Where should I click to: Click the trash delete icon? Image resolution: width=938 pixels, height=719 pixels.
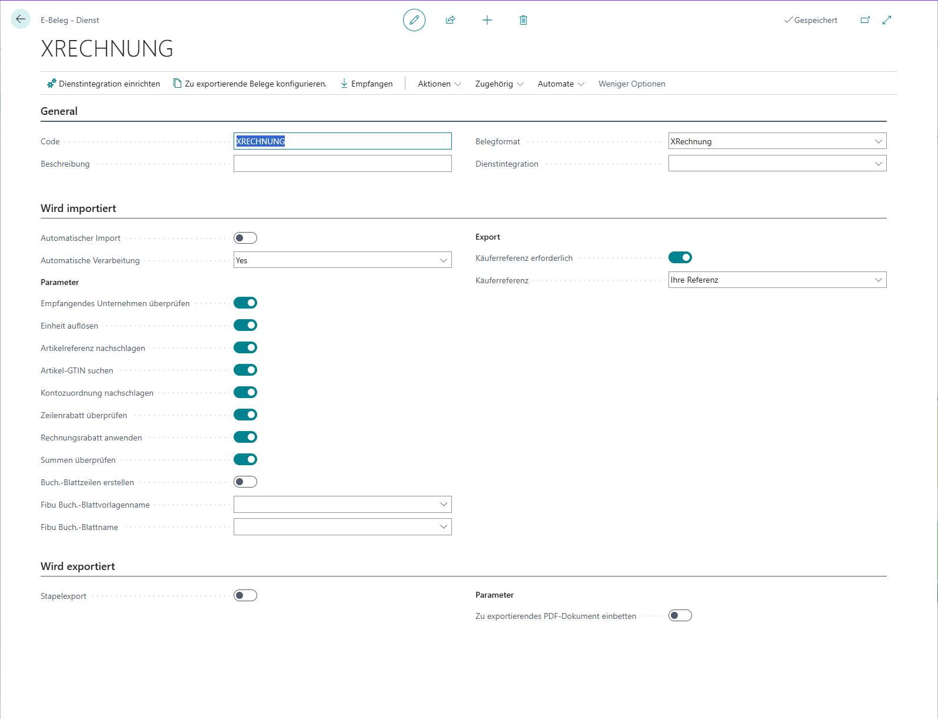(x=523, y=20)
